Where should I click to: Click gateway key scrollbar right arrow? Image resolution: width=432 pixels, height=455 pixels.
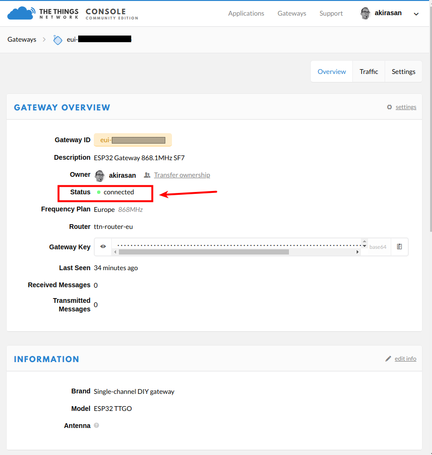tap(358, 252)
